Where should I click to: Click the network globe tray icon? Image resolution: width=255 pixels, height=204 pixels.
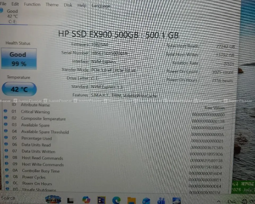pyautogui.click(x=244, y=202)
